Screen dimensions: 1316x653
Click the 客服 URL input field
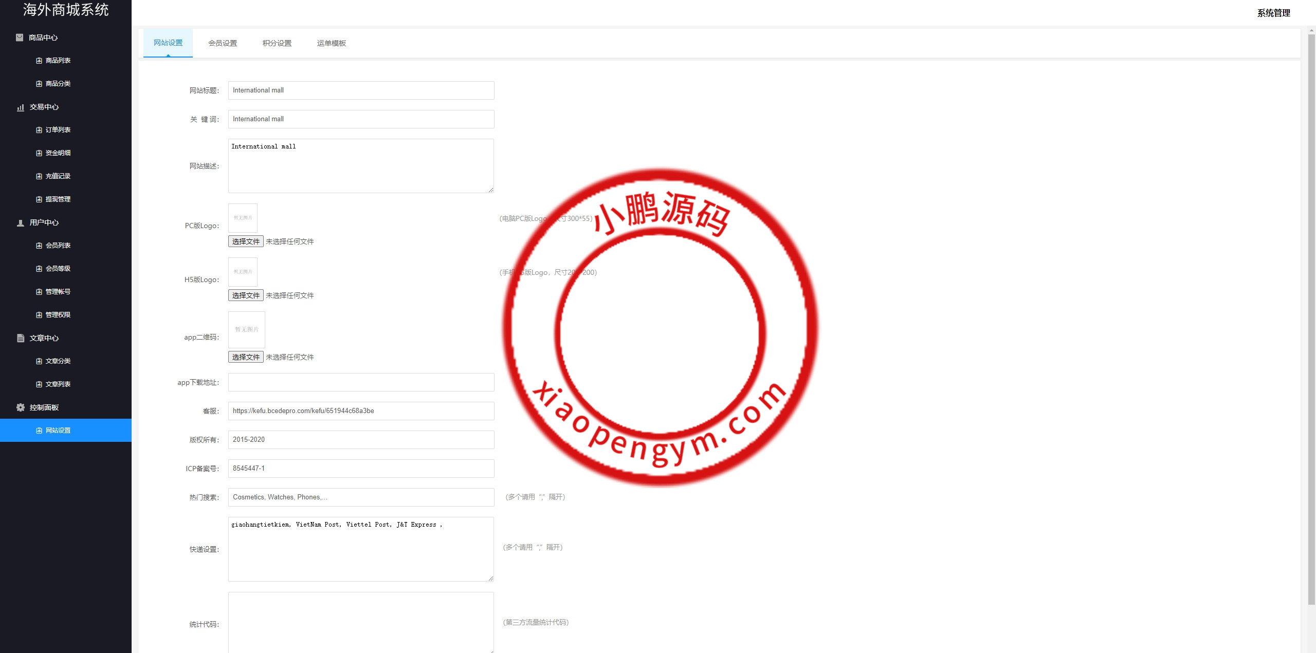[x=361, y=411]
